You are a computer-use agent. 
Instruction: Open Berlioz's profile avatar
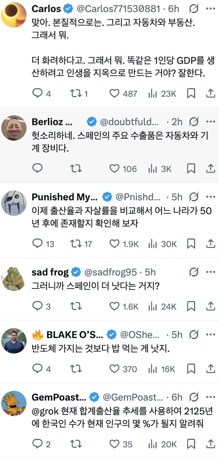click(x=14, y=128)
